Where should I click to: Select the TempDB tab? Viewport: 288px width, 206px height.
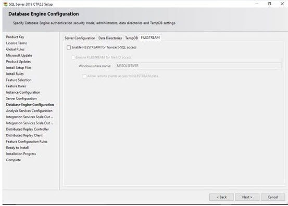coord(131,38)
